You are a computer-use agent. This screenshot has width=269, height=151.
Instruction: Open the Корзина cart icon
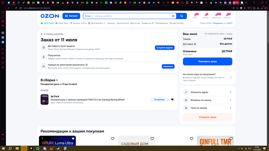(x=227, y=16)
